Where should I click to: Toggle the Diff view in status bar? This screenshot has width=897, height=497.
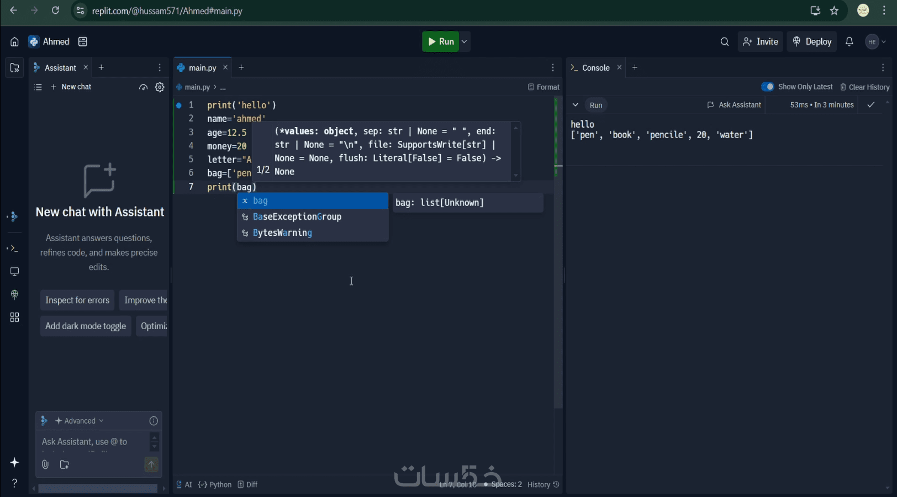pos(248,484)
